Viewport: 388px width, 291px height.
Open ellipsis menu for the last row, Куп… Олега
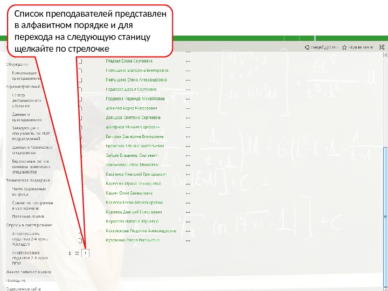point(188,240)
